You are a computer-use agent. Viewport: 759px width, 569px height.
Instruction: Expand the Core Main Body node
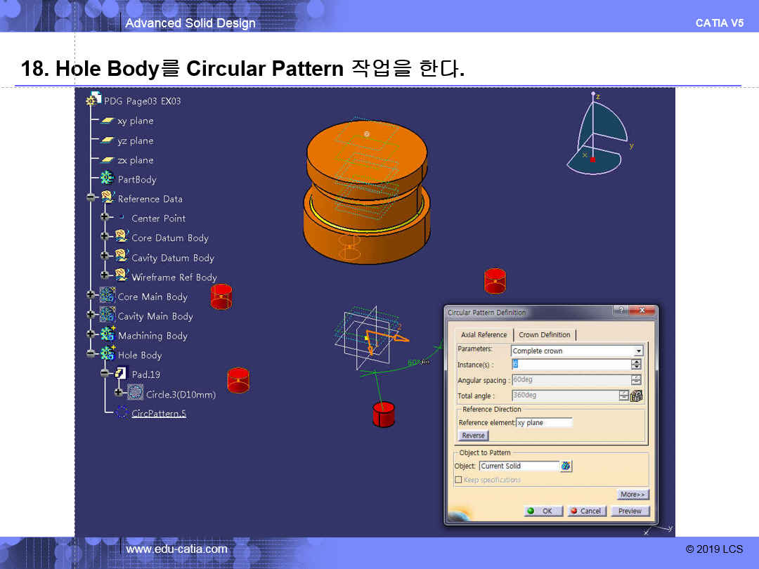91,296
